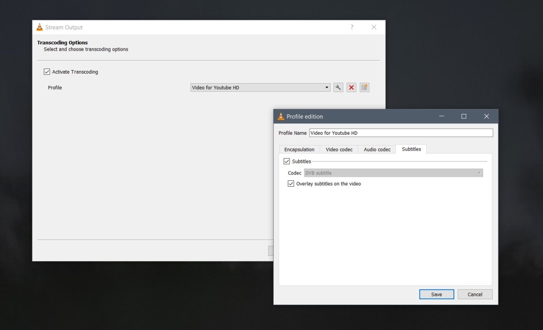This screenshot has height=330, width=543.
Task: Open the Profile dropdown Video for Youtube HD
Action: pos(261,88)
